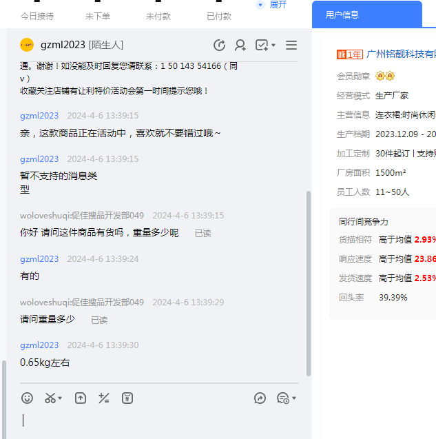Click gzml2023's avatar in the chat header
The width and height of the screenshot is (436, 439).
27,45
